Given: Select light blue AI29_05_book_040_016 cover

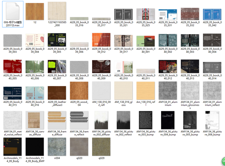Looking at the screenshot, I should coord(35,93).
